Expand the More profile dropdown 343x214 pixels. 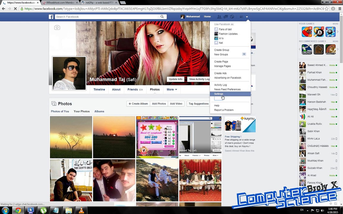click(x=172, y=89)
